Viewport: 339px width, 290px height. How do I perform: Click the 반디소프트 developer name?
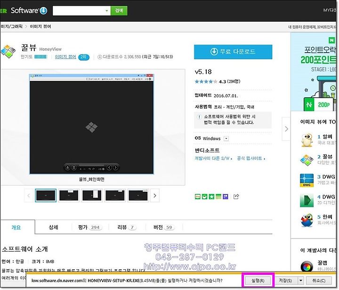pos(207,150)
